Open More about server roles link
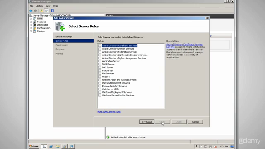Image resolution: width=265 pixels, height=149 pixels. tap(109, 111)
